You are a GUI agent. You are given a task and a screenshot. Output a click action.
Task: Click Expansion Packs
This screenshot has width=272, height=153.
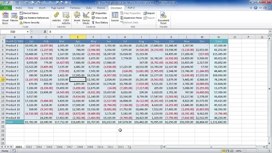click(x=131, y=18)
